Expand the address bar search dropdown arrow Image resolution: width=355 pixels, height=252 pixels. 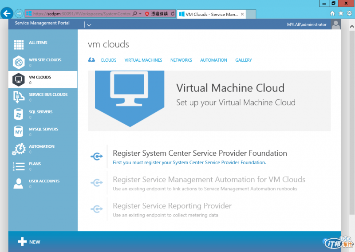click(140, 14)
